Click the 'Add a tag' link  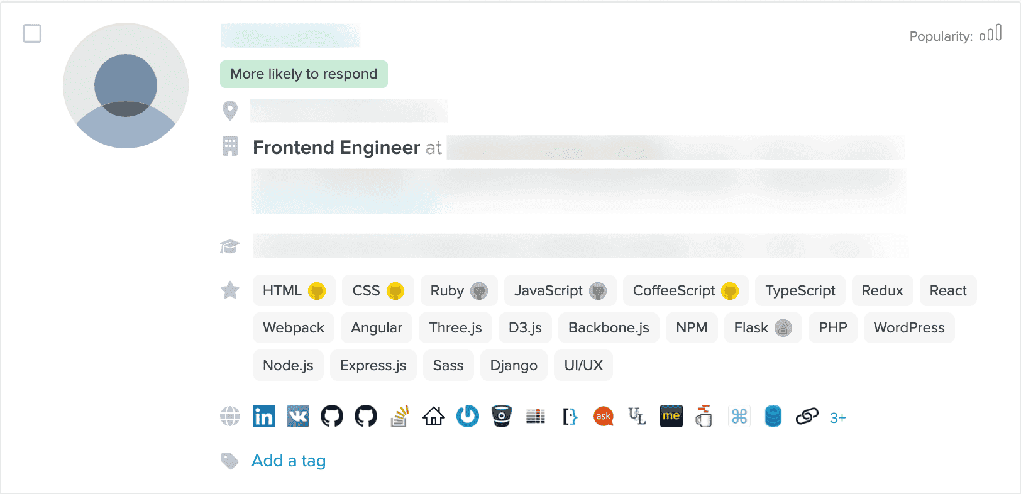click(x=289, y=461)
